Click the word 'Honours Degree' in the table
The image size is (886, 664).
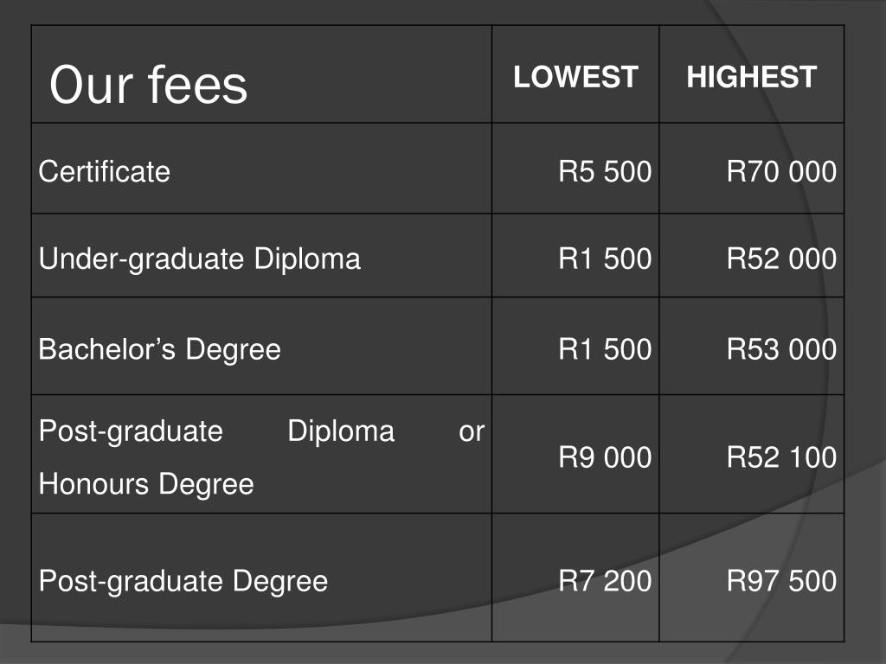pos(146,485)
